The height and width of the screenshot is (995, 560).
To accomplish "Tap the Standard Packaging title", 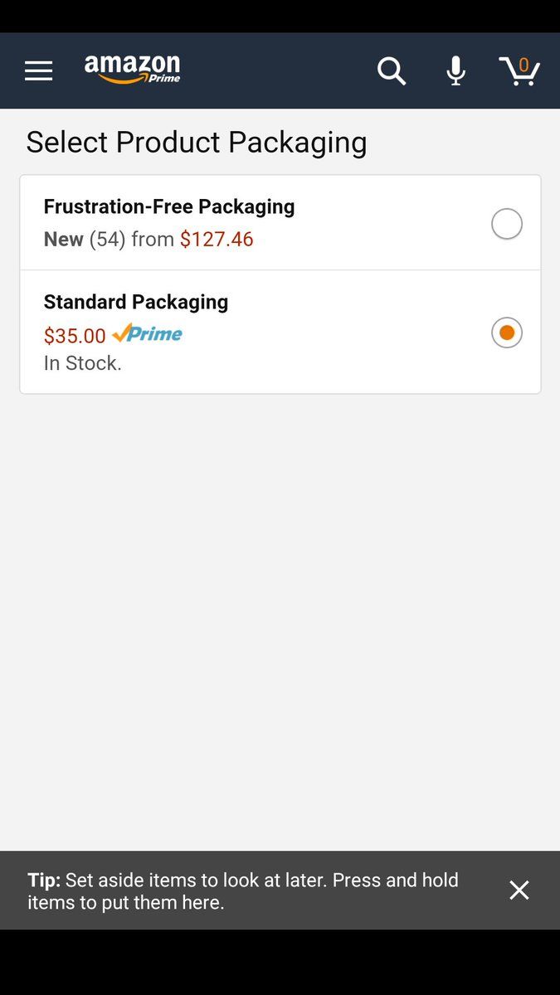I will pos(136,302).
